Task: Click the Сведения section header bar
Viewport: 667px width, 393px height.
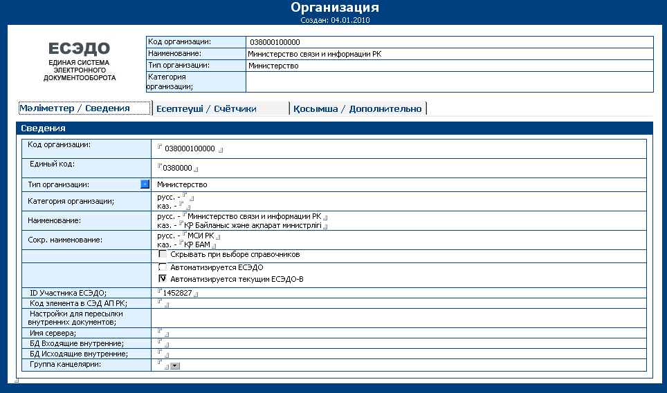Action: coord(334,128)
